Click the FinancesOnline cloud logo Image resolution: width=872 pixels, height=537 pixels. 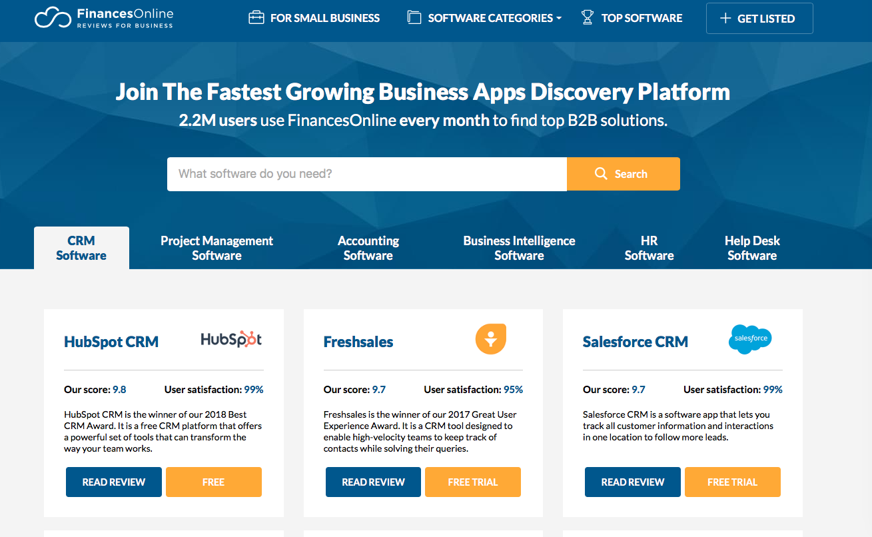point(53,18)
